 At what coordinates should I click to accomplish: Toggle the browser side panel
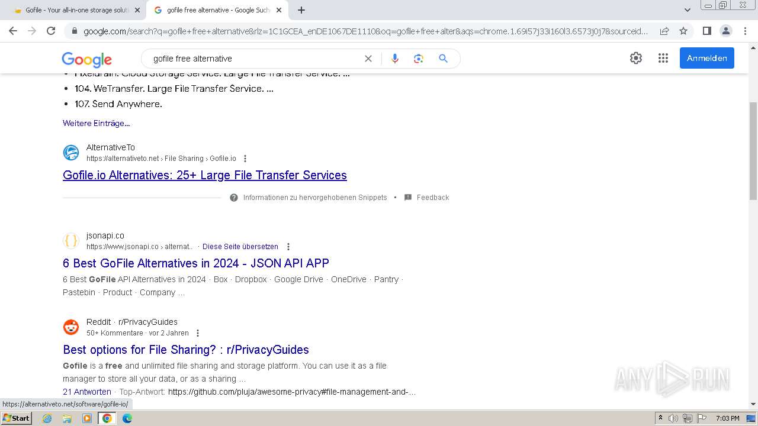coord(706,31)
